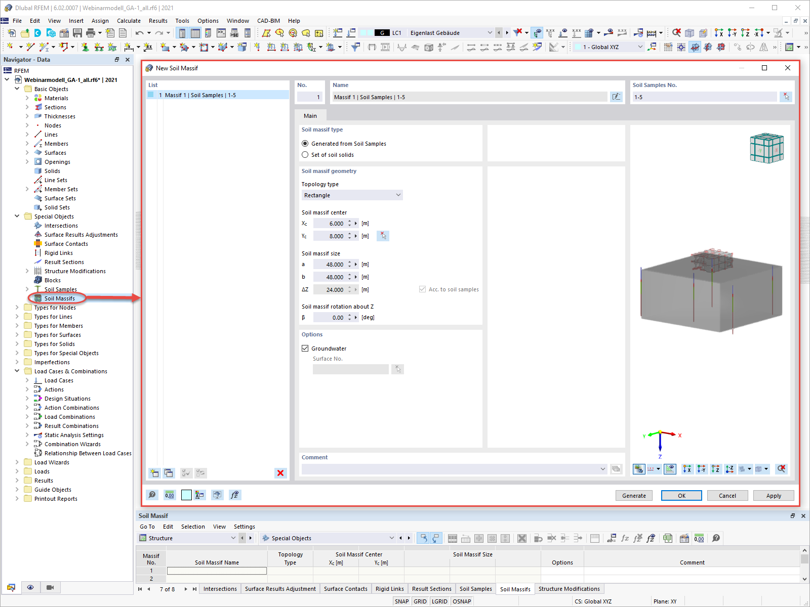The width and height of the screenshot is (810, 607).
Task: Increase the soil massif size a spinner
Action: point(349,263)
